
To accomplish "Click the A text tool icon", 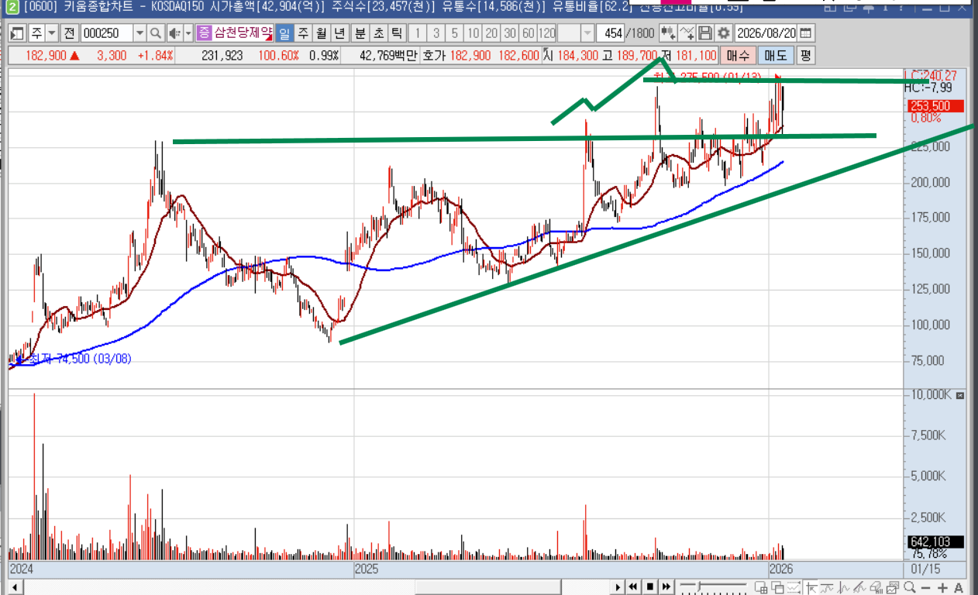I will [x=959, y=587].
